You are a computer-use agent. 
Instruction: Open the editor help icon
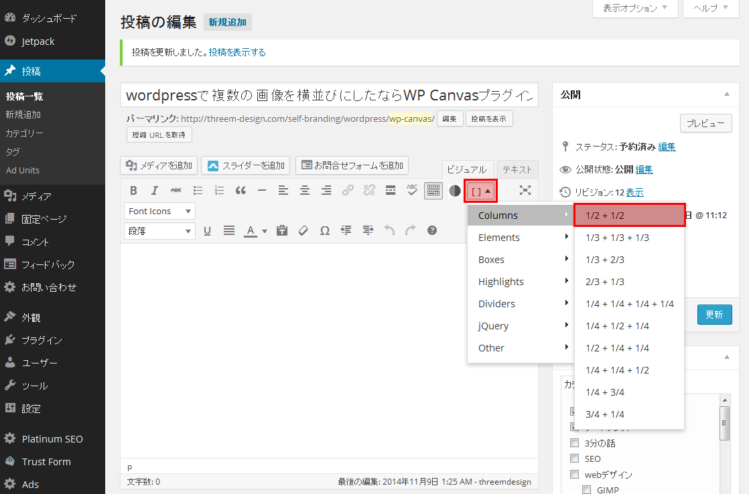pos(432,230)
